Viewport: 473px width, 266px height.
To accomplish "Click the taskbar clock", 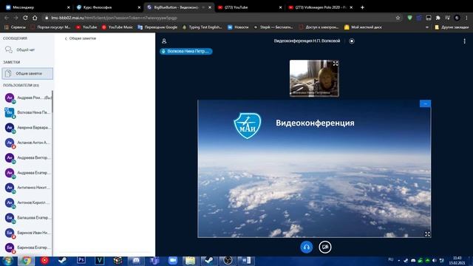I will click(457, 261).
